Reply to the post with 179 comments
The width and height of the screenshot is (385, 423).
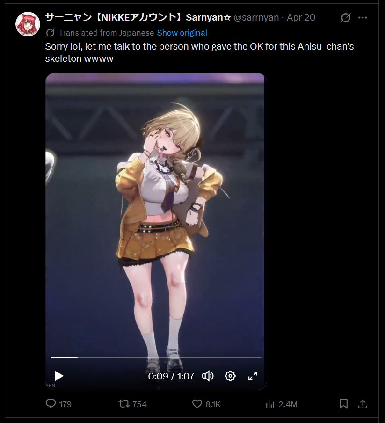pos(58,404)
